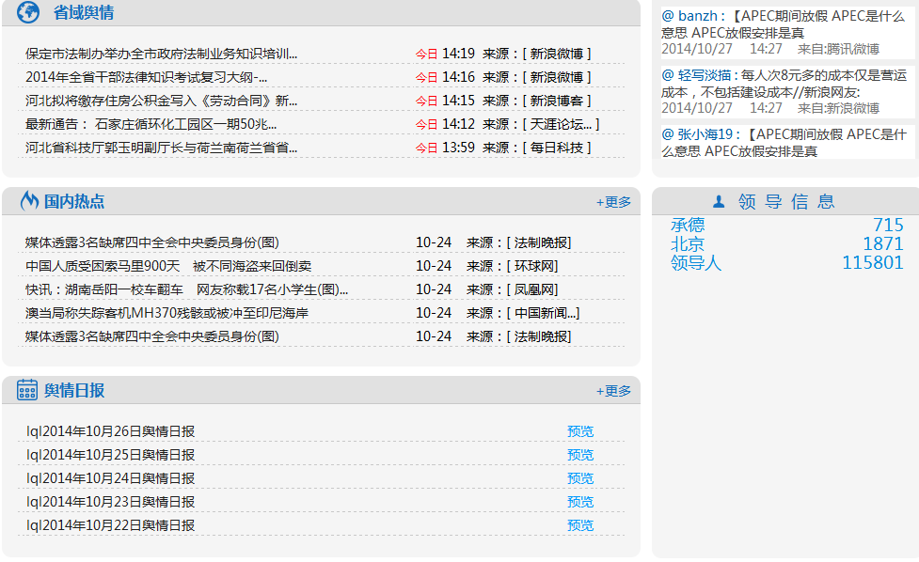Click the globe icon beside 省域舆情

28,13
